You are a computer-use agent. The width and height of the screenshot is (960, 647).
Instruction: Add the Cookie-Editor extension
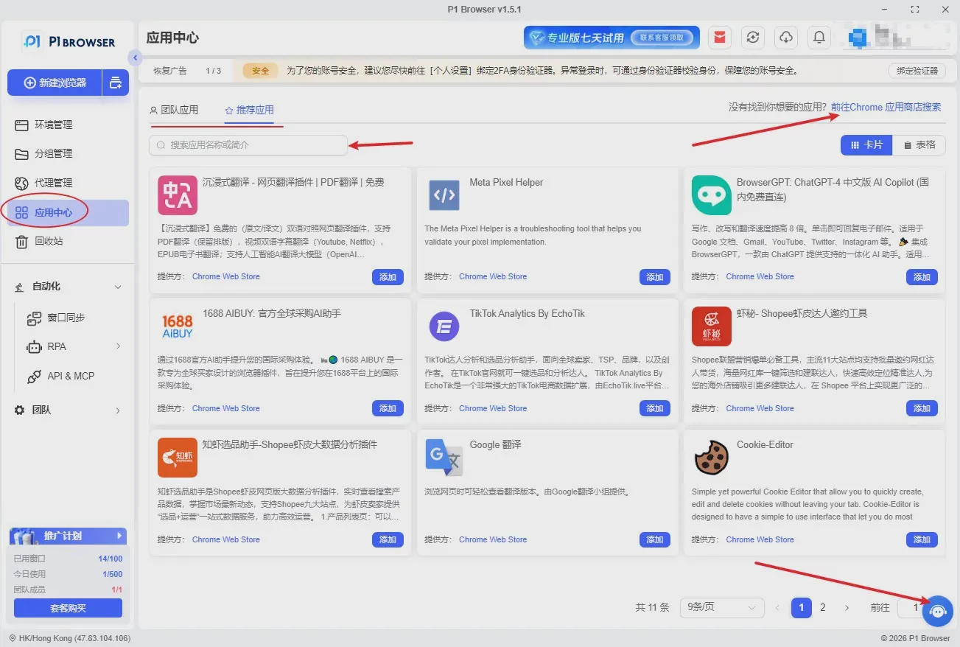[922, 539]
